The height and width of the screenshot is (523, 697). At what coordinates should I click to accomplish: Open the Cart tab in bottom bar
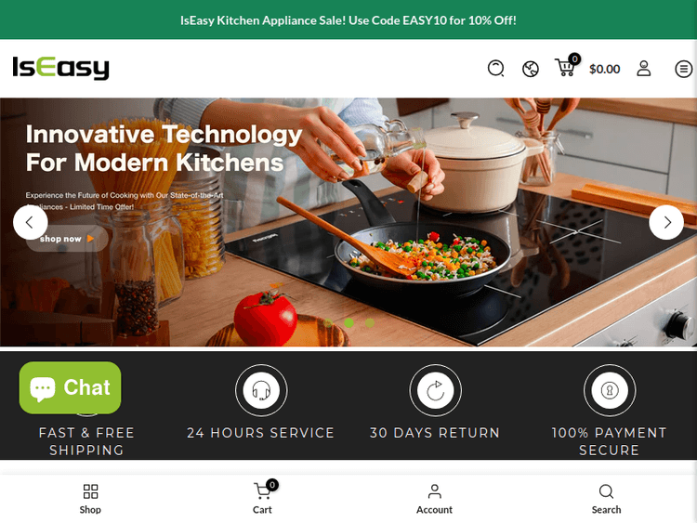(x=263, y=500)
